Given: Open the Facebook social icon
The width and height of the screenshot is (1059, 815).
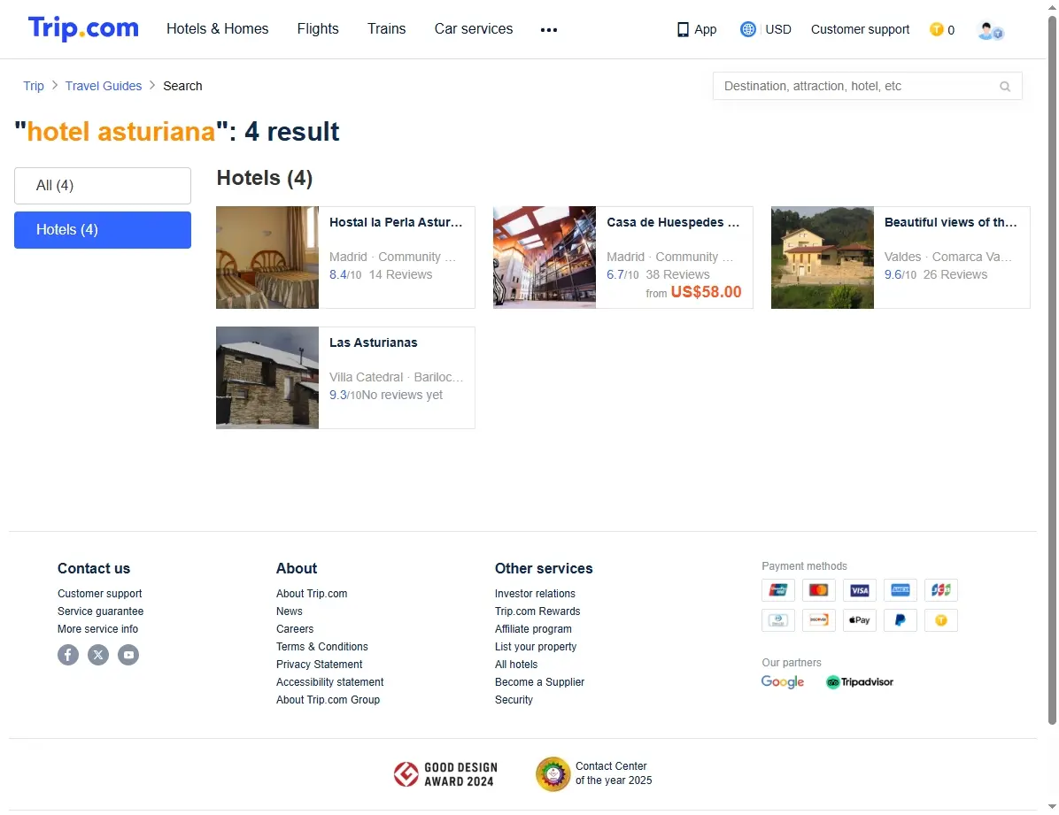Looking at the screenshot, I should [x=68, y=655].
